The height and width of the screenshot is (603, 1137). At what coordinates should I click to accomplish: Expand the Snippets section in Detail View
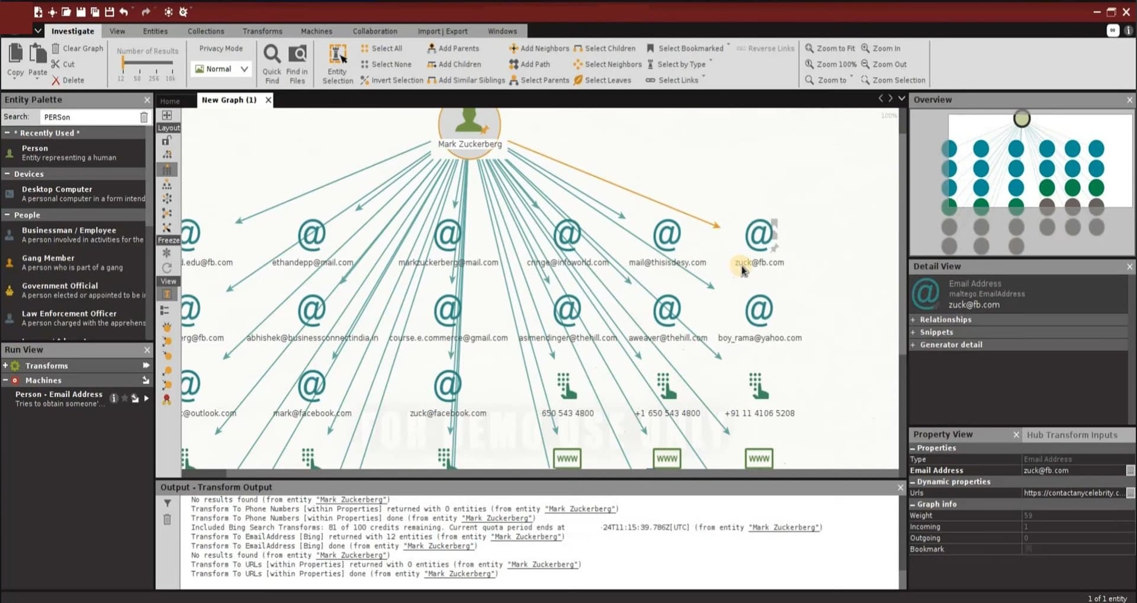tap(913, 332)
